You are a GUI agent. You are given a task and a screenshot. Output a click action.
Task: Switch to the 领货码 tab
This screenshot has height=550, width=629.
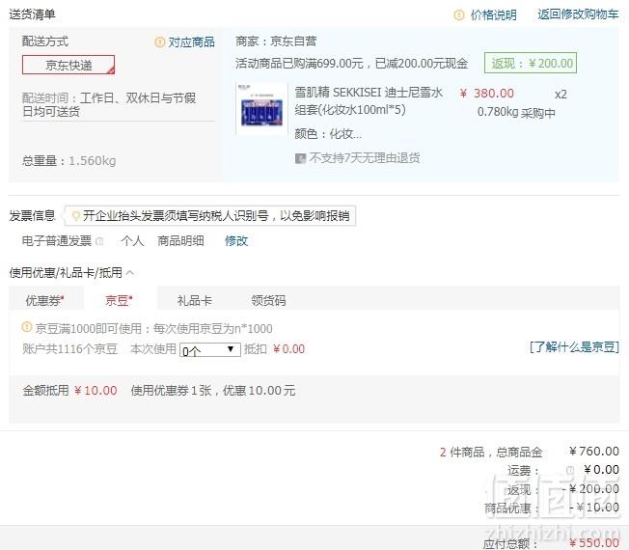tap(268, 300)
